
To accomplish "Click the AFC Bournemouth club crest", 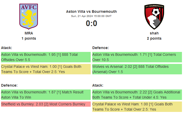I will click(154, 17).
